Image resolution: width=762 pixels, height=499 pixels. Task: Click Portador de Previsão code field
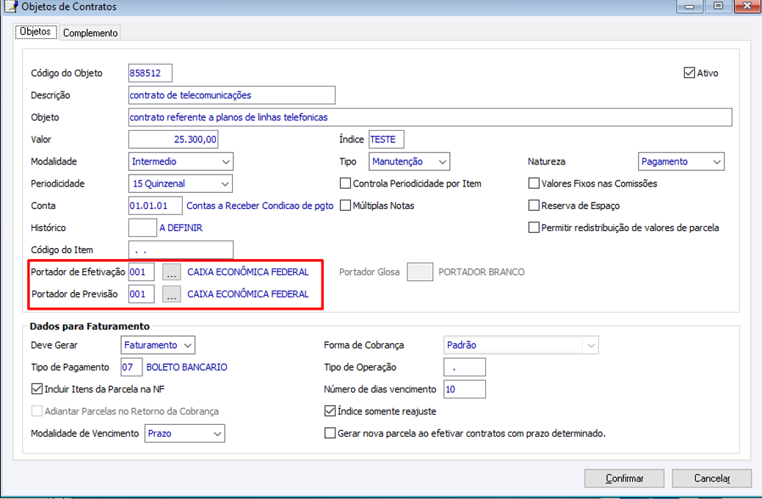(x=142, y=294)
